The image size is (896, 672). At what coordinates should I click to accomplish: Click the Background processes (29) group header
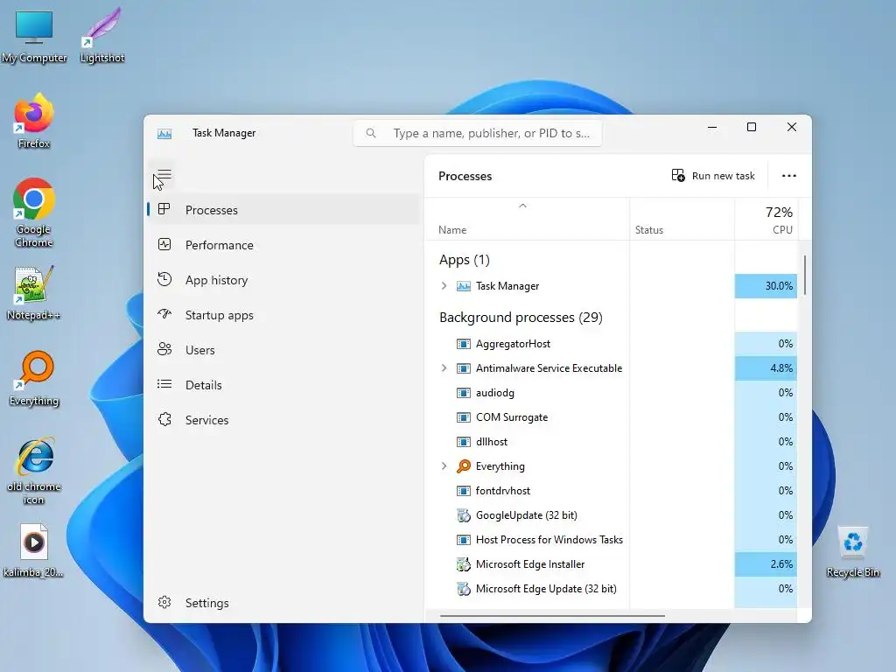pyautogui.click(x=521, y=317)
